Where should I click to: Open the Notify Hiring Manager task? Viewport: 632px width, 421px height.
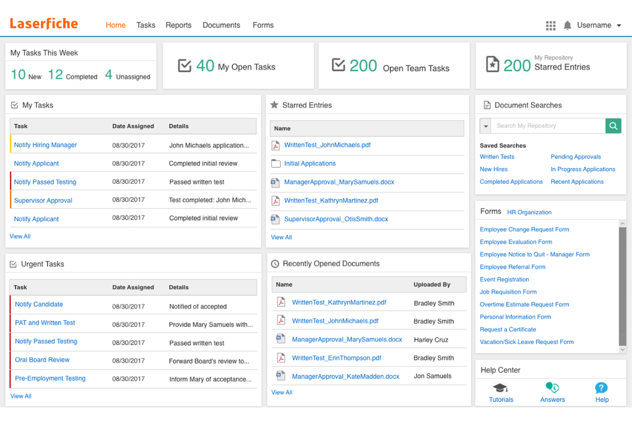click(45, 145)
